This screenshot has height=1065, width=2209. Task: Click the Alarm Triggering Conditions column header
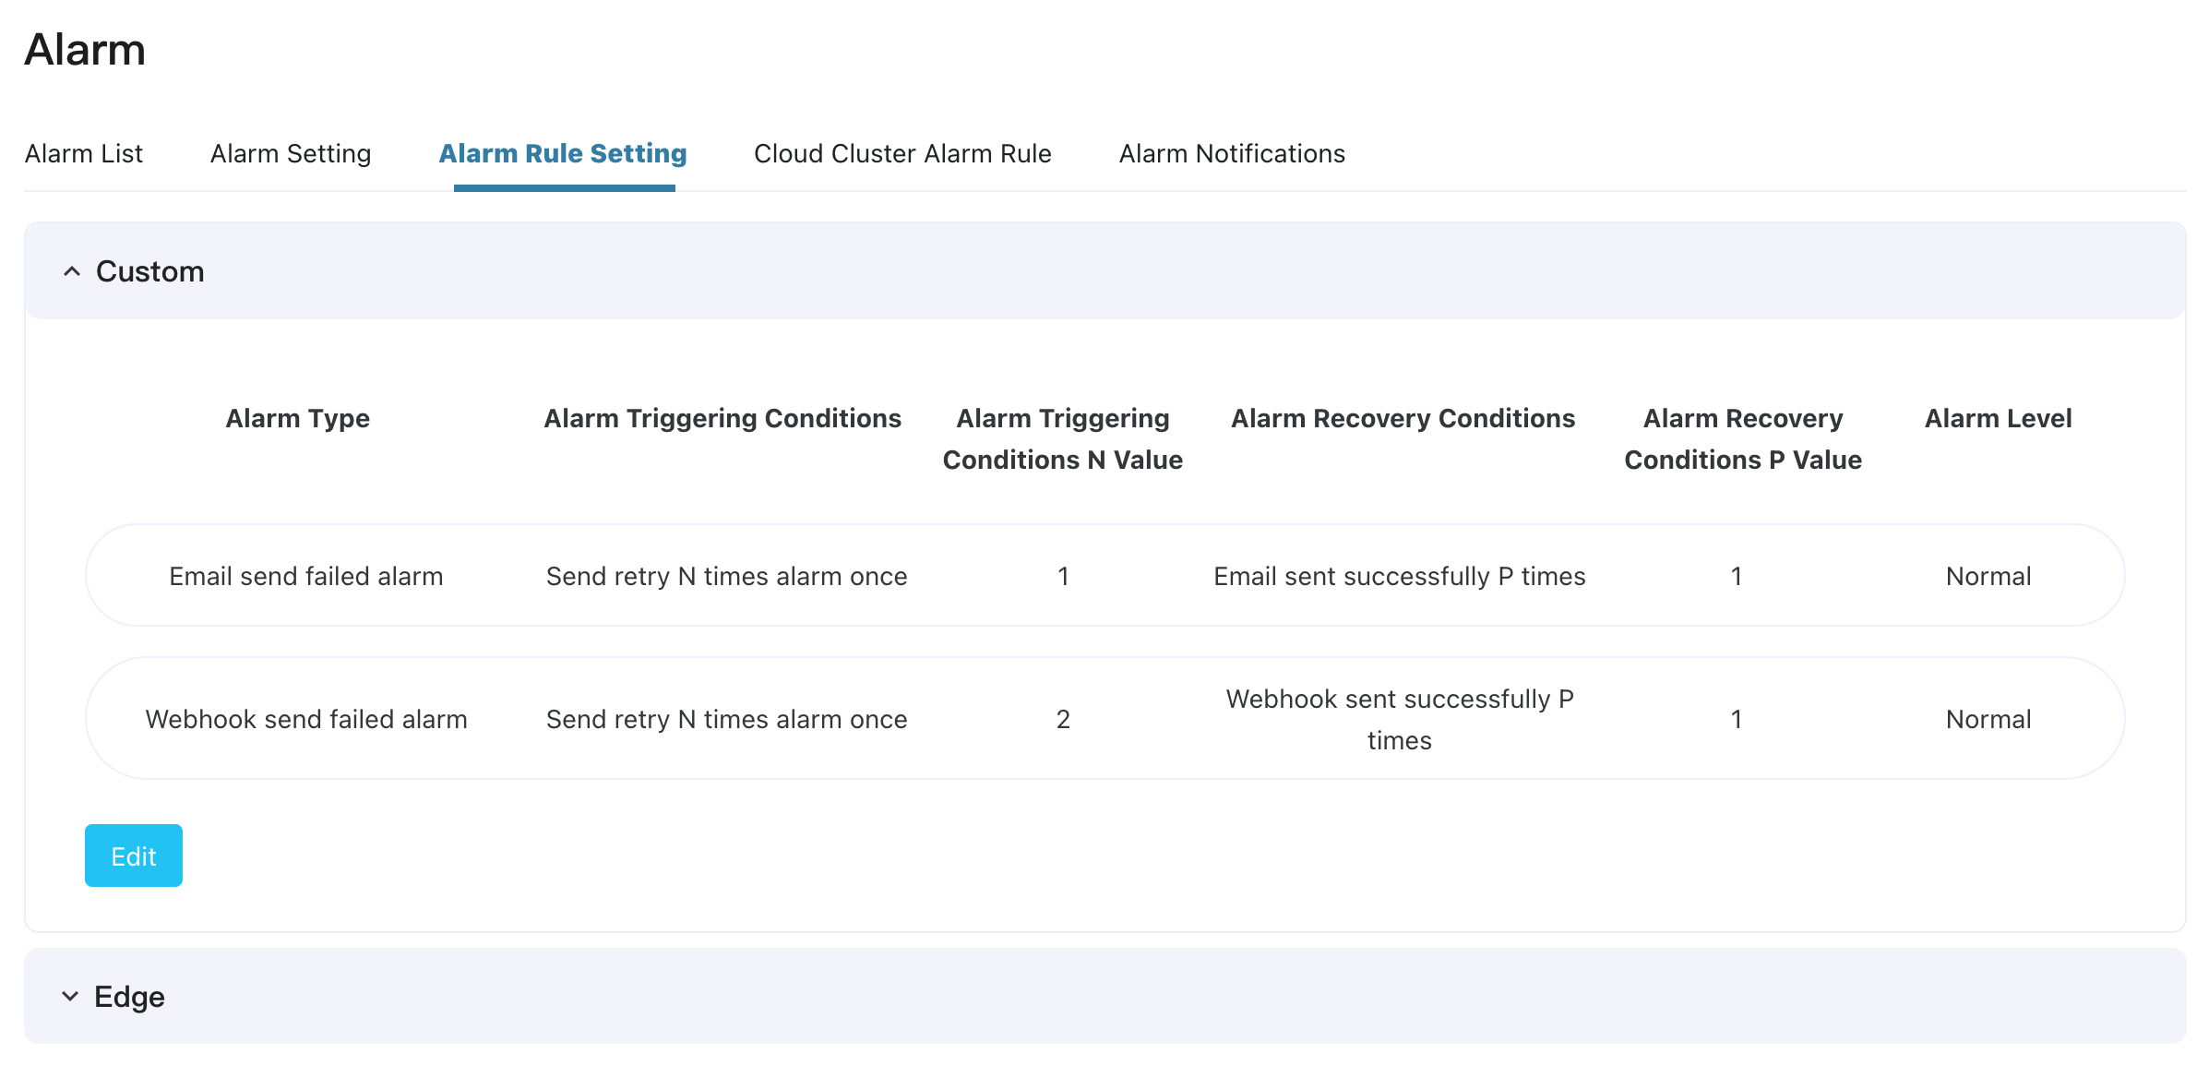[722, 418]
